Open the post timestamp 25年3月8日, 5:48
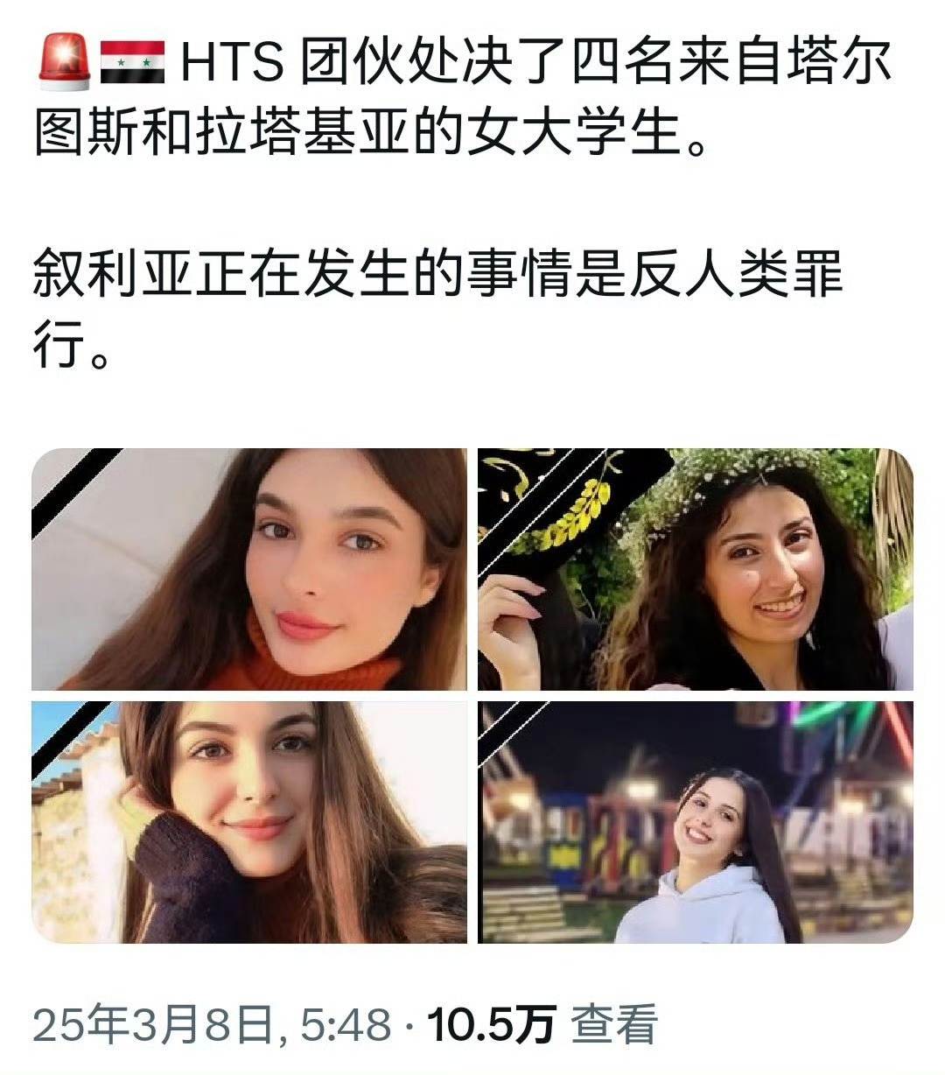Image resolution: width=945 pixels, height=1075 pixels. pos(211,1023)
